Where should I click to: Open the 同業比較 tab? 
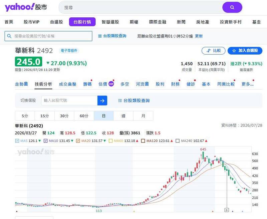click(x=226, y=84)
